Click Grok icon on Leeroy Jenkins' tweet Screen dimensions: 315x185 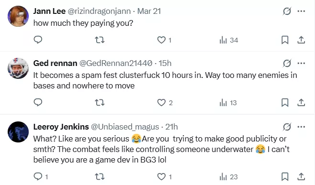click(287, 127)
